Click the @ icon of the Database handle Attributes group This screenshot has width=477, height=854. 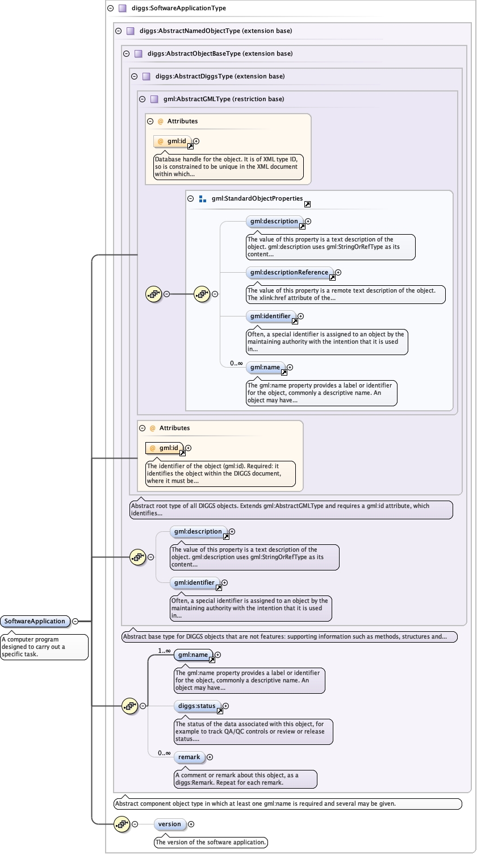(161, 121)
